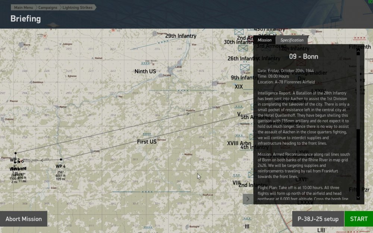Image resolution: width=373 pixels, height=233 pixels.
Task: Click the 'Location: A-78 Florennes Airfield' line
Action: [x=286, y=82]
